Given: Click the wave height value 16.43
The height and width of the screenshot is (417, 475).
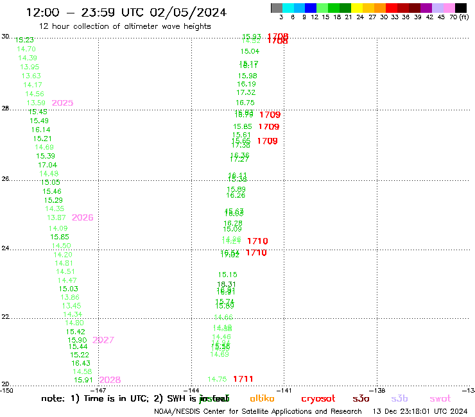Looking at the screenshot, I should pyautogui.click(x=81, y=363).
